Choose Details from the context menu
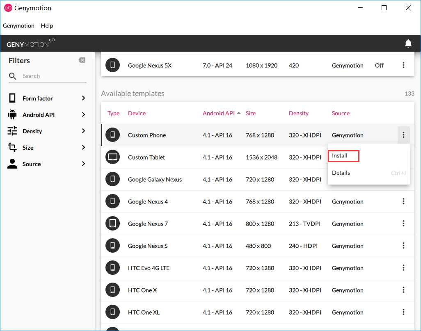Image resolution: width=421 pixels, height=331 pixels. [x=341, y=173]
